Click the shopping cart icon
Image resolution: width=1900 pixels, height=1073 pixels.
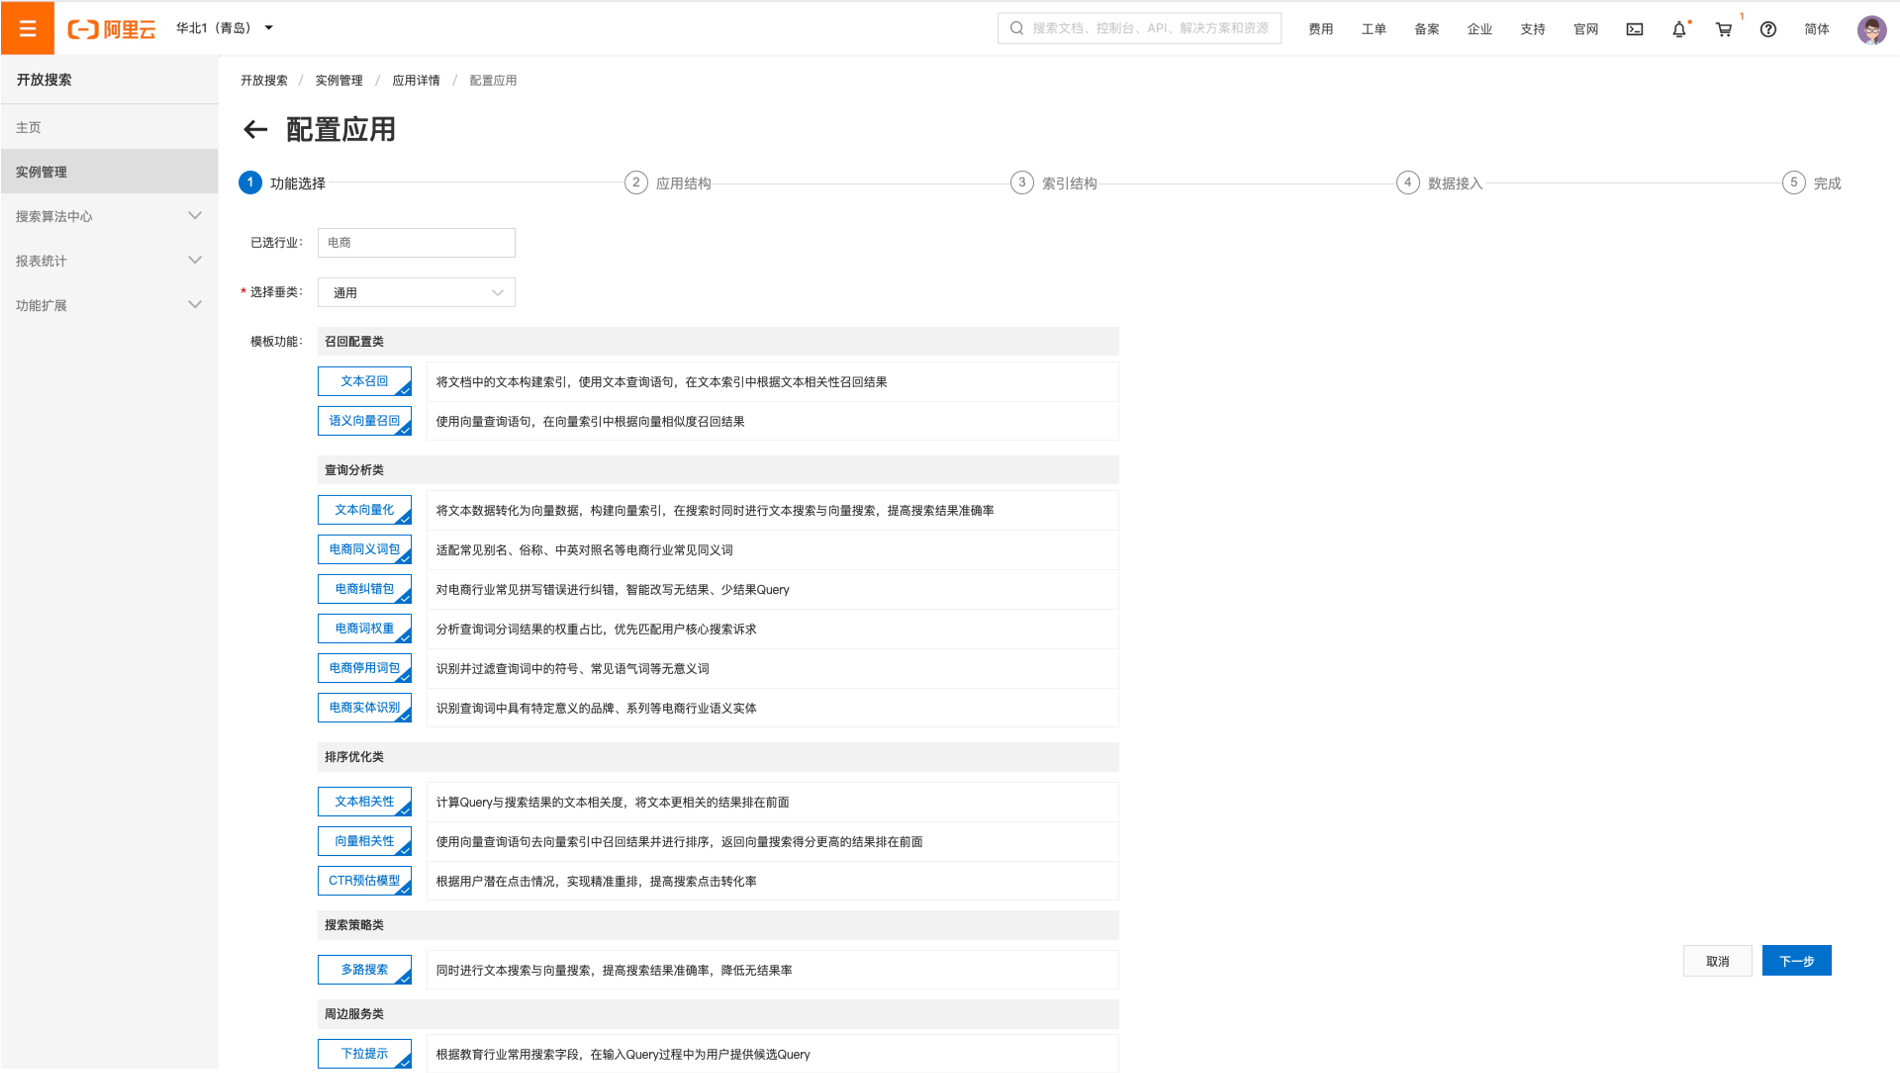(x=1725, y=29)
